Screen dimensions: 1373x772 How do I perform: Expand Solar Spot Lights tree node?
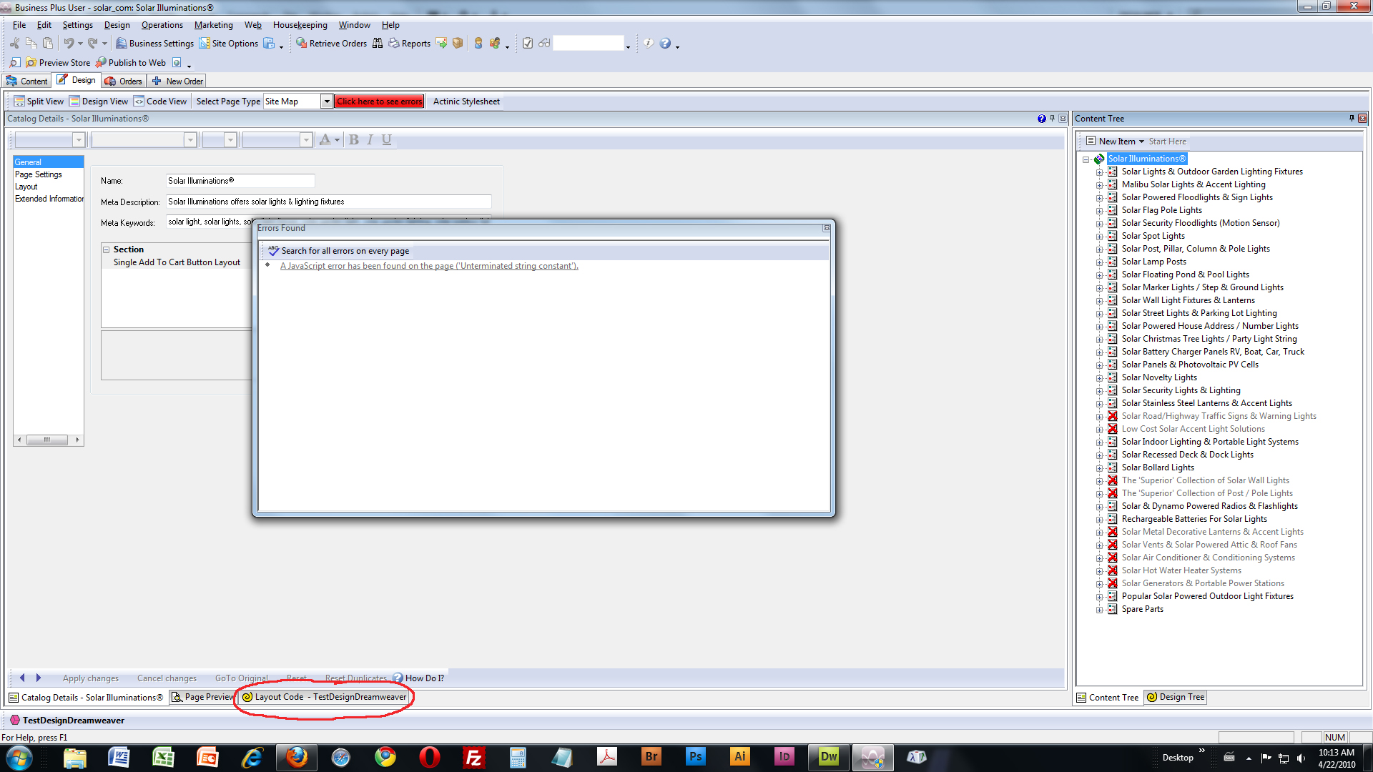[x=1099, y=237]
